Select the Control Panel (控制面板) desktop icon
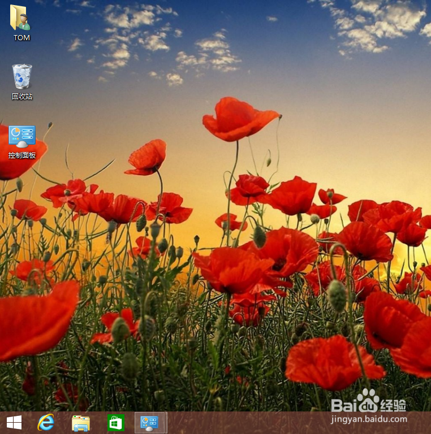 (x=22, y=136)
